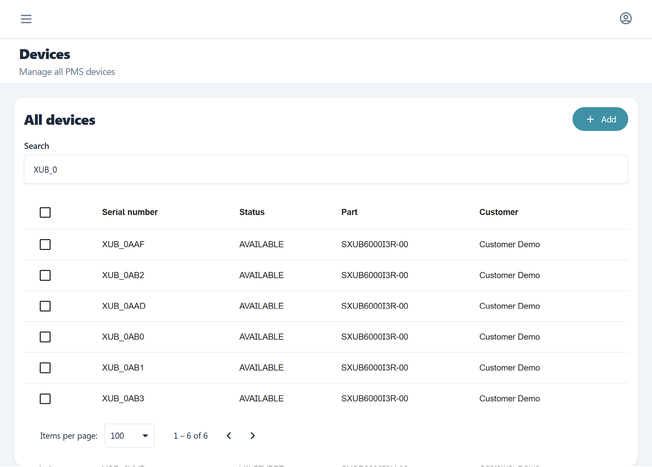Screen dimensions: 652x467
Task: Toggle the select-all checkbox in header
Action: 45,212
